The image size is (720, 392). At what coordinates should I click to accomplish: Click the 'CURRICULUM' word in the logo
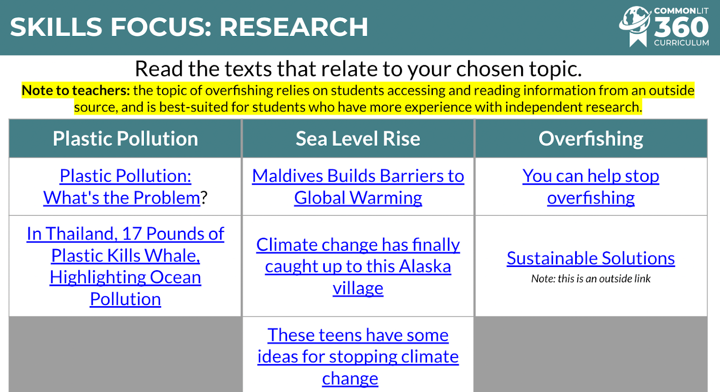point(681,43)
